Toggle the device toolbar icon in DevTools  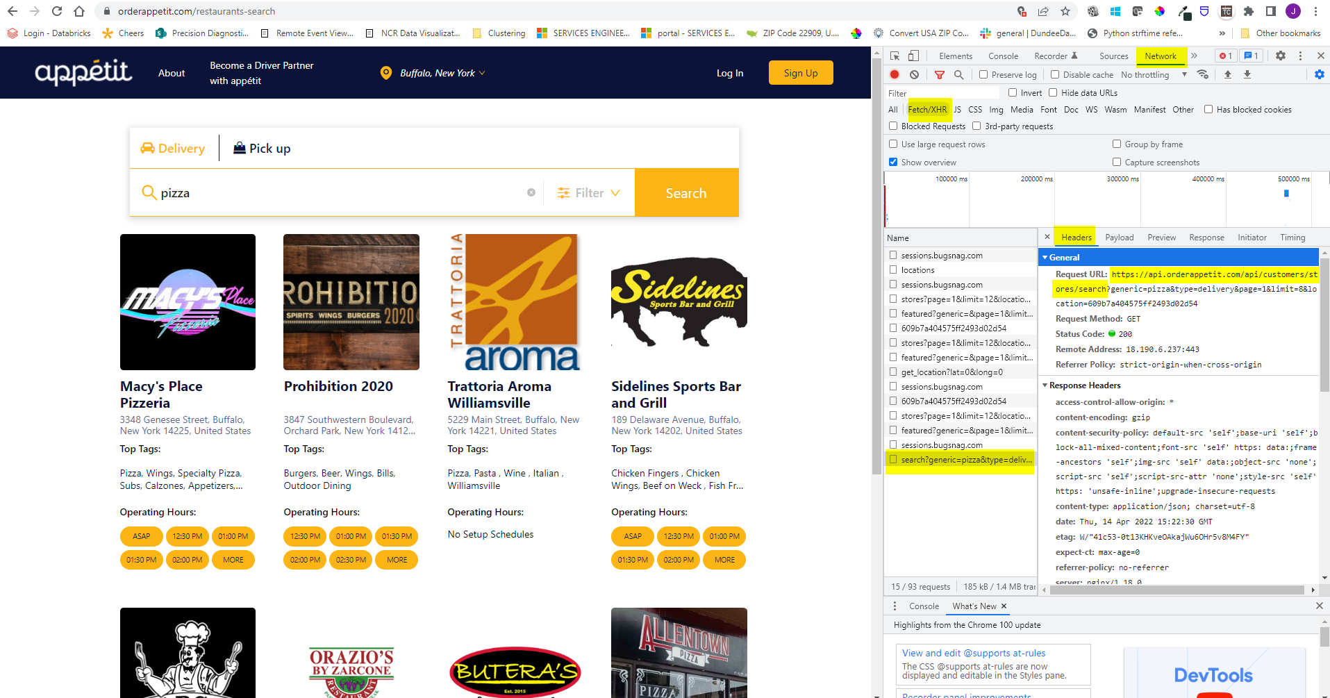[x=913, y=56]
